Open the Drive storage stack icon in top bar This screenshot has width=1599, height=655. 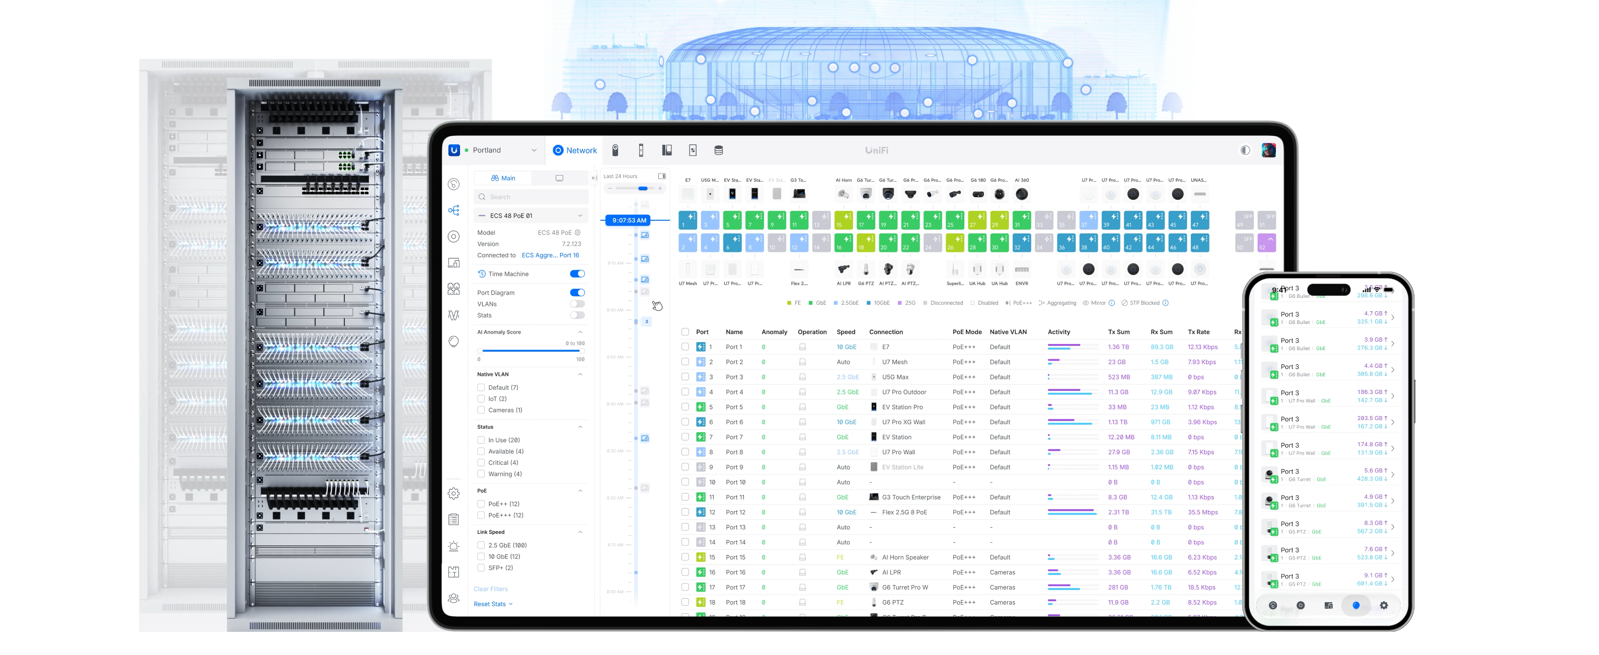718,150
